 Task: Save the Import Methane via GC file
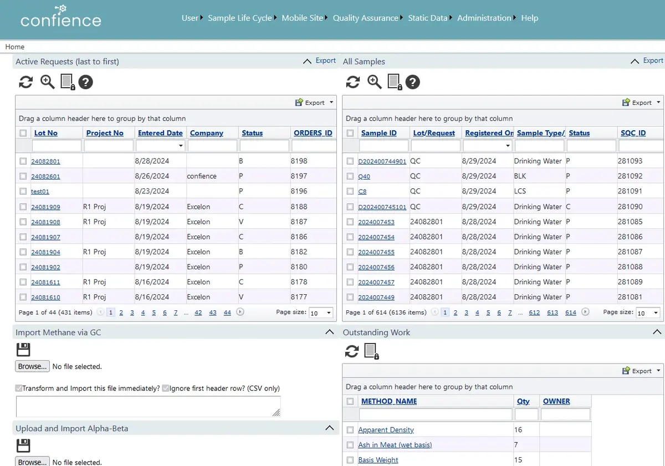point(23,350)
